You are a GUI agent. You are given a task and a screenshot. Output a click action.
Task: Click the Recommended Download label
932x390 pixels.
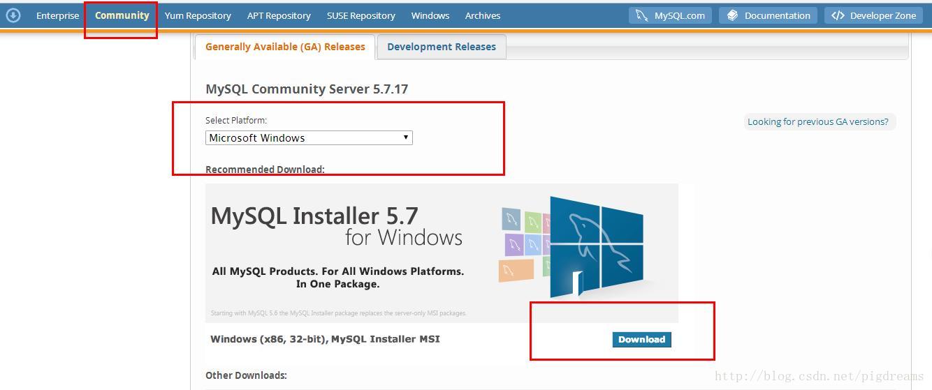point(265,170)
